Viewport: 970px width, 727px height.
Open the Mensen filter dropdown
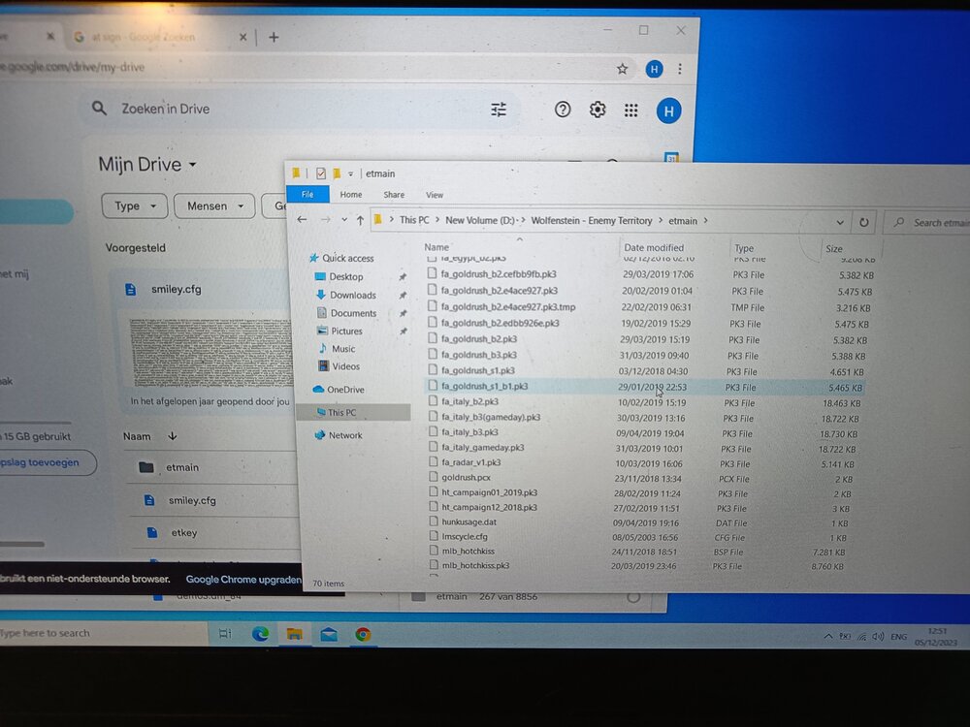pyautogui.click(x=214, y=205)
